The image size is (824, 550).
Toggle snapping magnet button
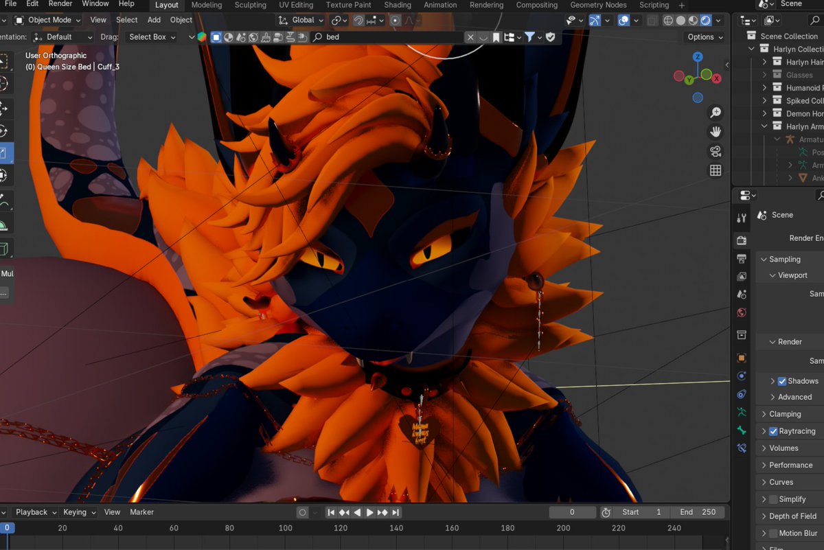pos(358,21)
